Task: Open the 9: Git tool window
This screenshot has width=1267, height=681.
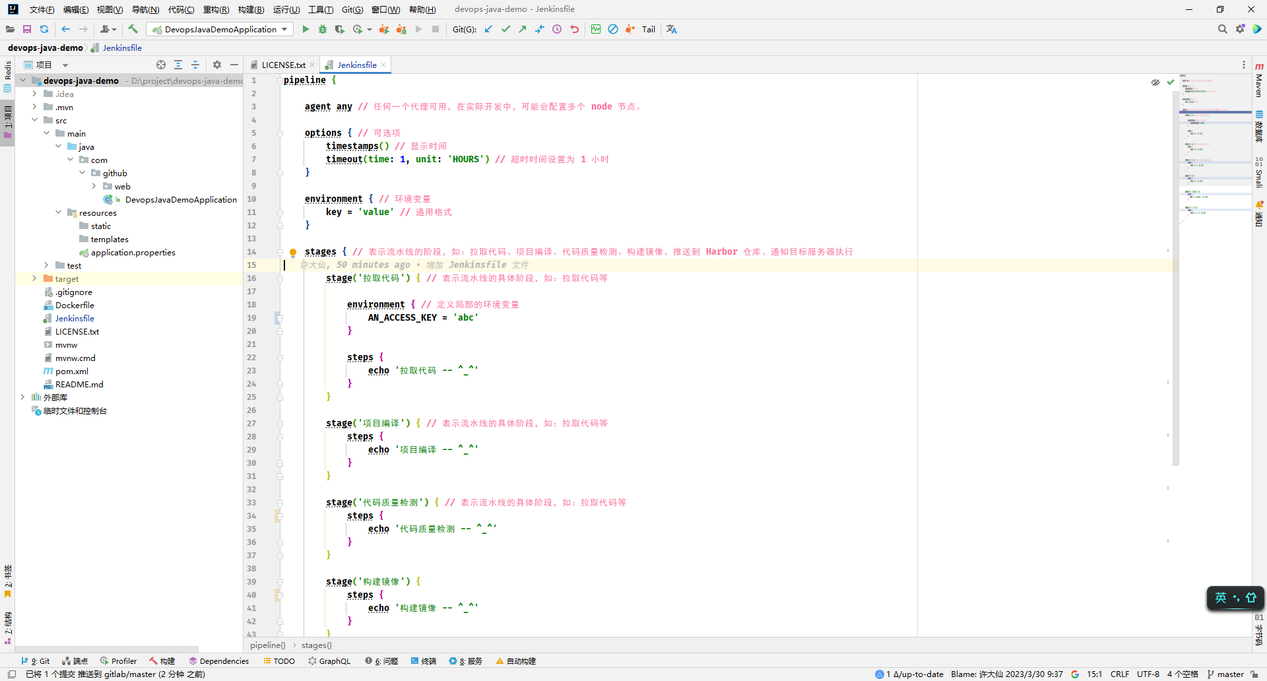Action: (x=36, y=661)
